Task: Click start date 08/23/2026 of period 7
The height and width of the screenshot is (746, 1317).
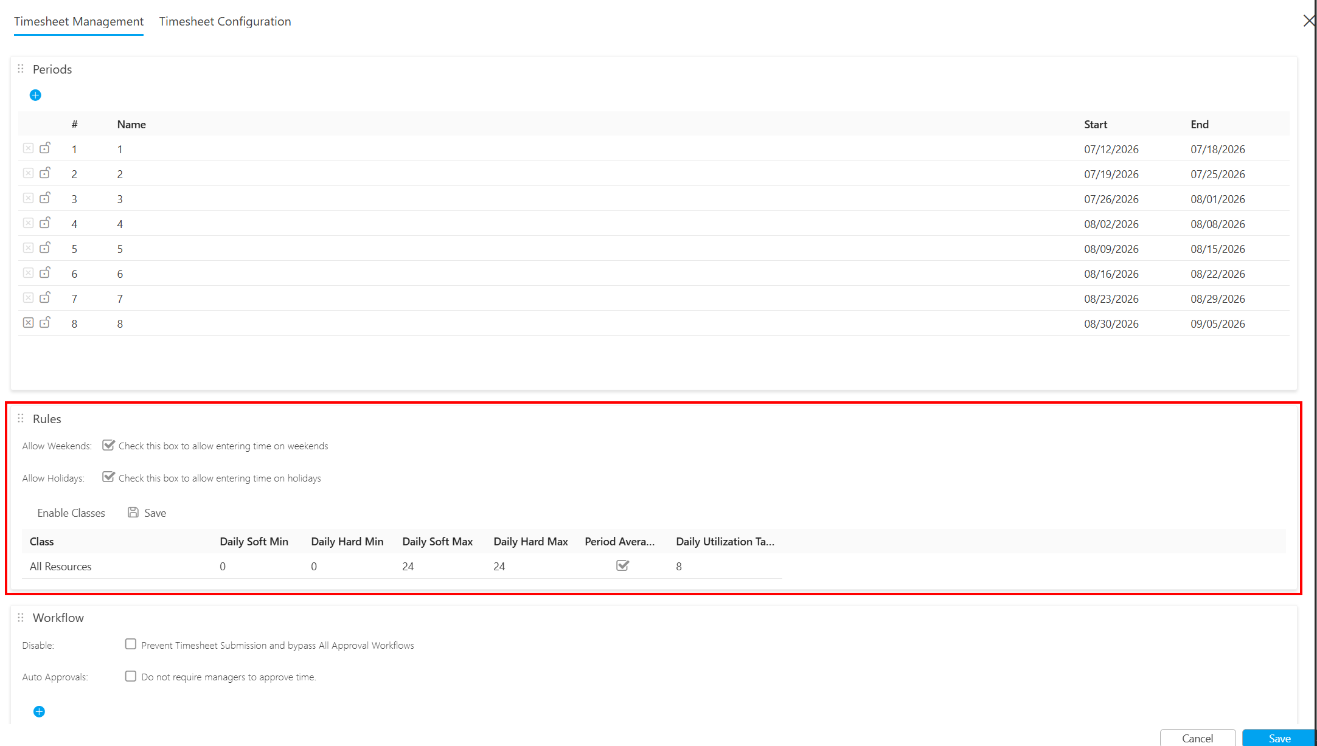Action: click(1111, 299)
